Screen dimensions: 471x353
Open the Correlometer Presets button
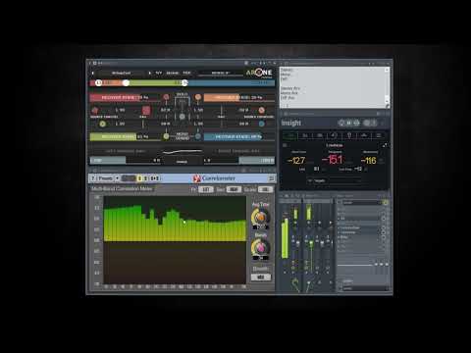point(105,178)
